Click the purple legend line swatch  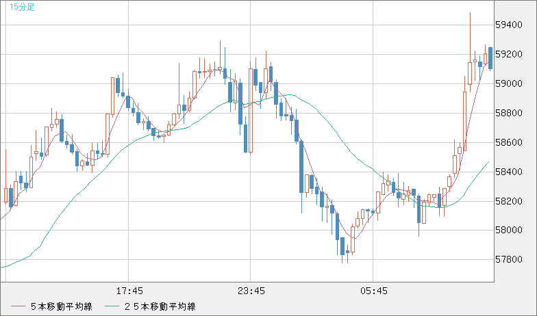[18, 306]
